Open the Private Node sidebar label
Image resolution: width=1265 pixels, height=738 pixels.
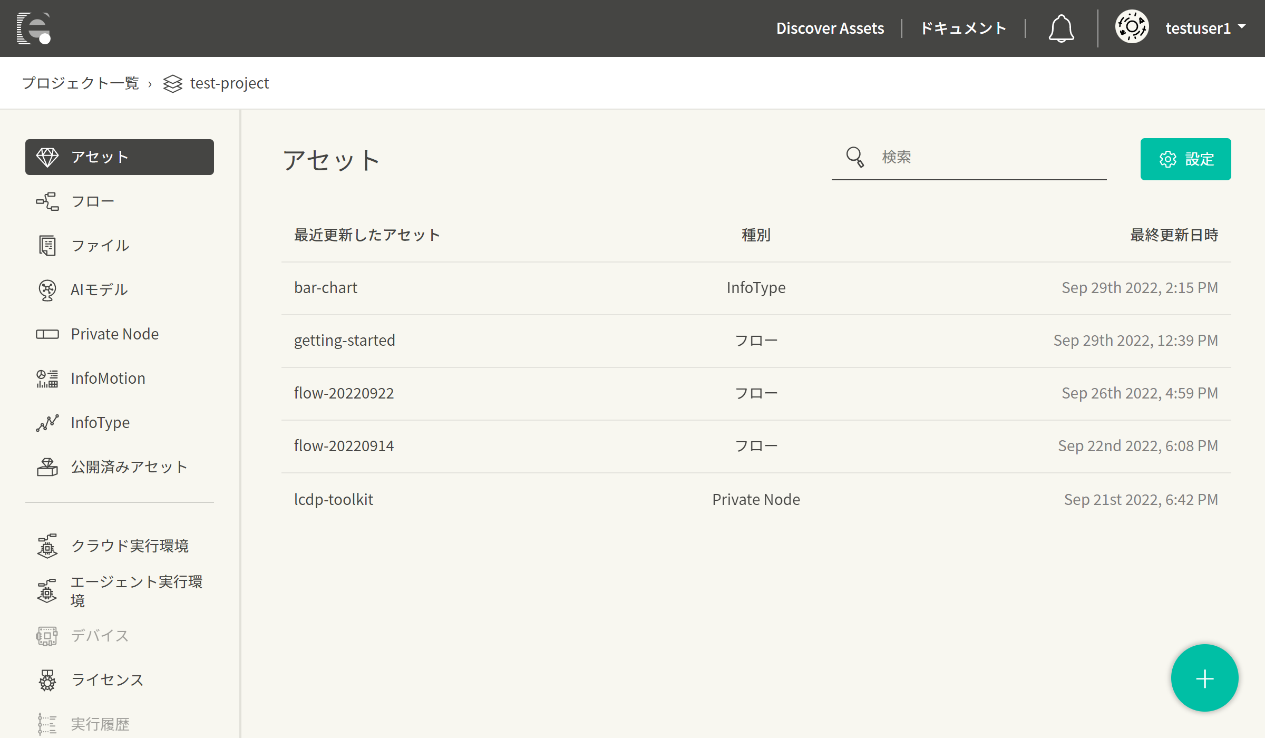[x=115, y=334]
